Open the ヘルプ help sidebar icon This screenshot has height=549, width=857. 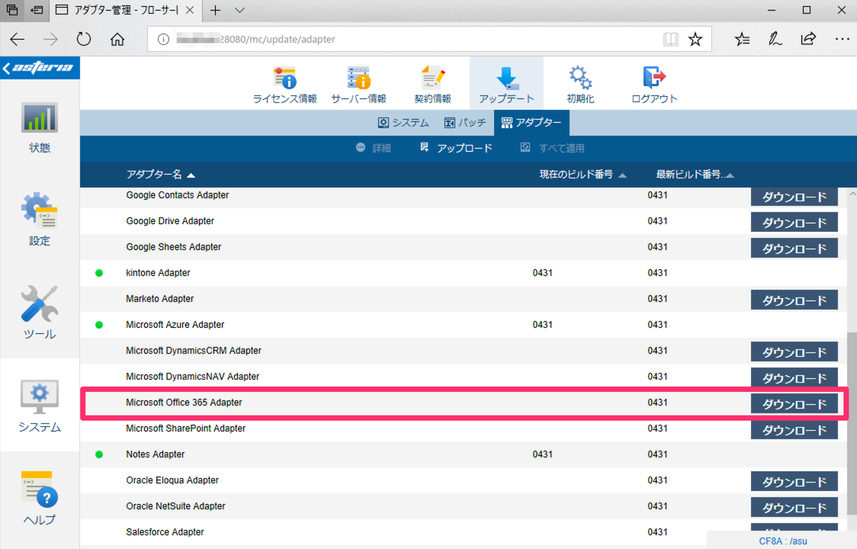(40, 498)
